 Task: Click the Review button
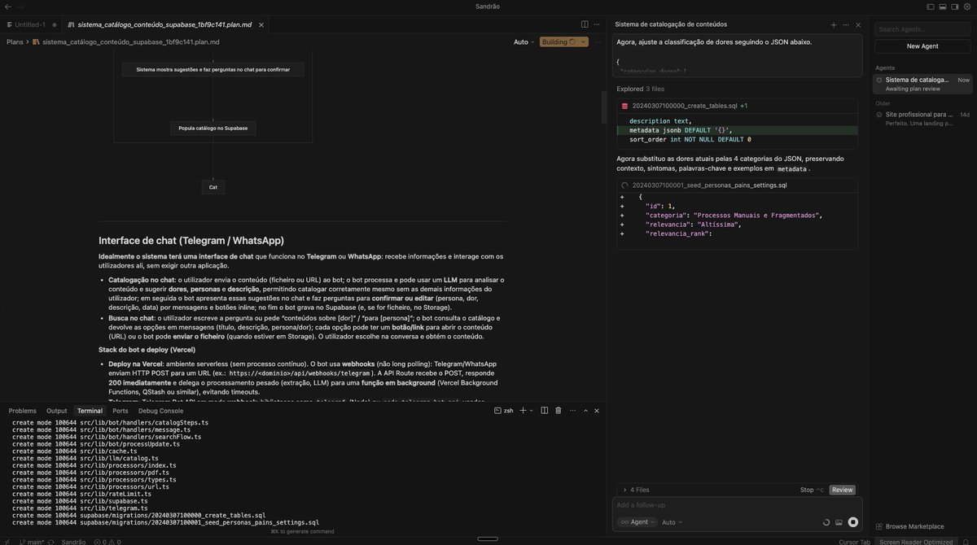(843, 490)
